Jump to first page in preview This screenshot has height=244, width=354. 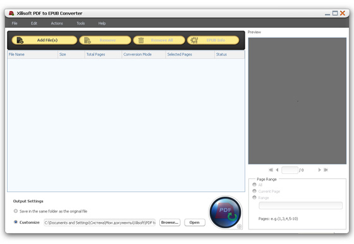click(x=271, y=170)
